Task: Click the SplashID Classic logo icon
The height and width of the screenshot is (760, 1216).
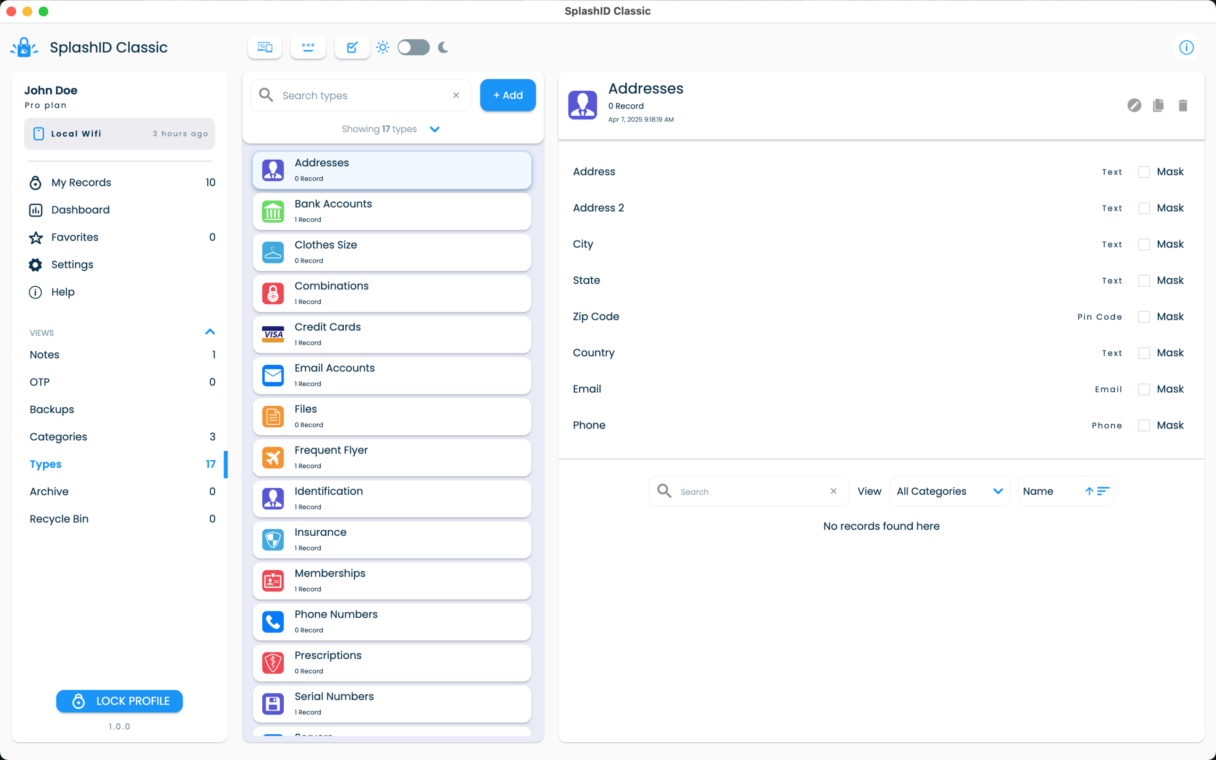Action: (x=24, y=47)
